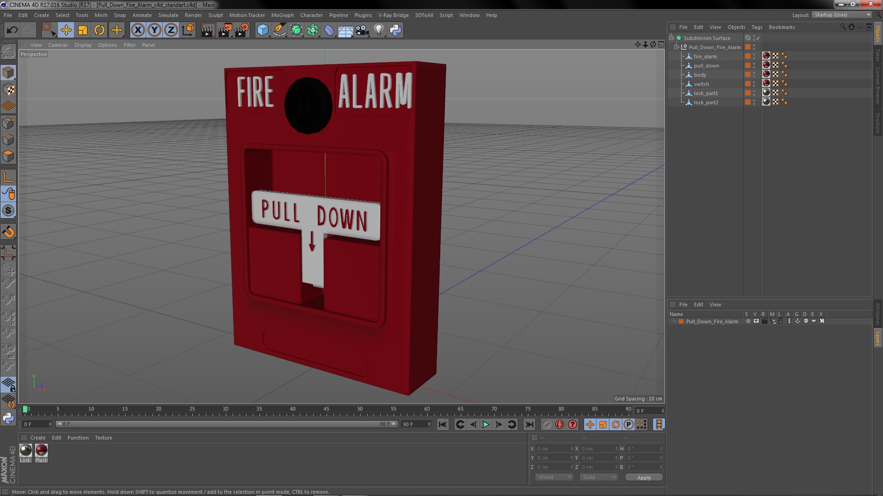Screen dimensions: 883x496
Task: Select the Move tool in top toolbar
Action: [x=66, y=30]
